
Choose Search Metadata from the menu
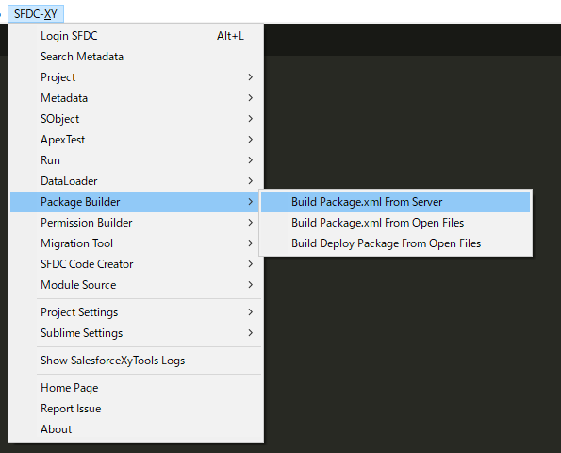pos(136,57)
